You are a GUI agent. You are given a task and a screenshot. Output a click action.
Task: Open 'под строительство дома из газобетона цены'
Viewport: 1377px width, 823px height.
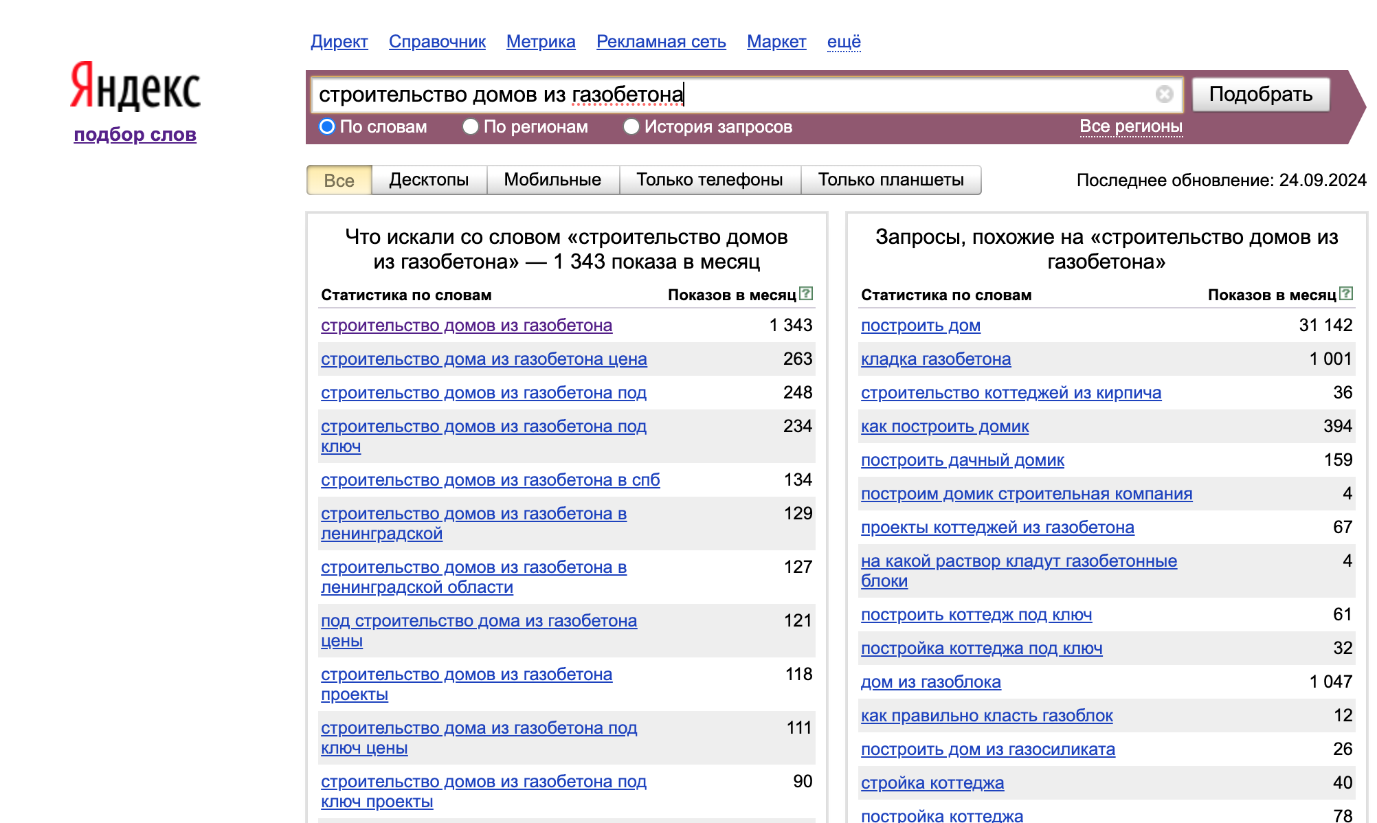(x=479, y=631)
